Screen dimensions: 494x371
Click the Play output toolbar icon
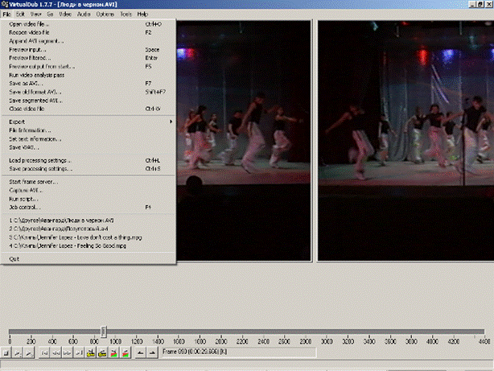click(x=28, y=352)
